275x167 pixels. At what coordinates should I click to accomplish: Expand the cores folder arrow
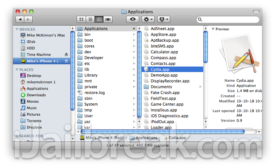tap(134, 46)
